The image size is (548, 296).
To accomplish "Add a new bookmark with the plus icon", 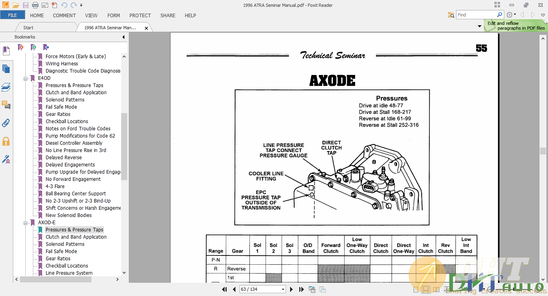I will [x=33, y=47].
